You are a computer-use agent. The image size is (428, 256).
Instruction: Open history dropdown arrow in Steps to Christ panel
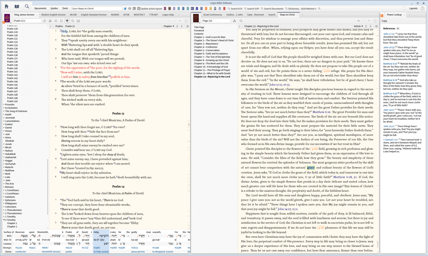point(369,21)
